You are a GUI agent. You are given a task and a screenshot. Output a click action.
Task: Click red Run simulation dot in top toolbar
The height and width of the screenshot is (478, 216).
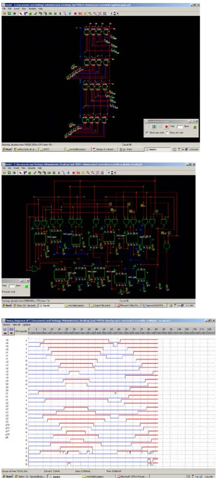(75, 13)
